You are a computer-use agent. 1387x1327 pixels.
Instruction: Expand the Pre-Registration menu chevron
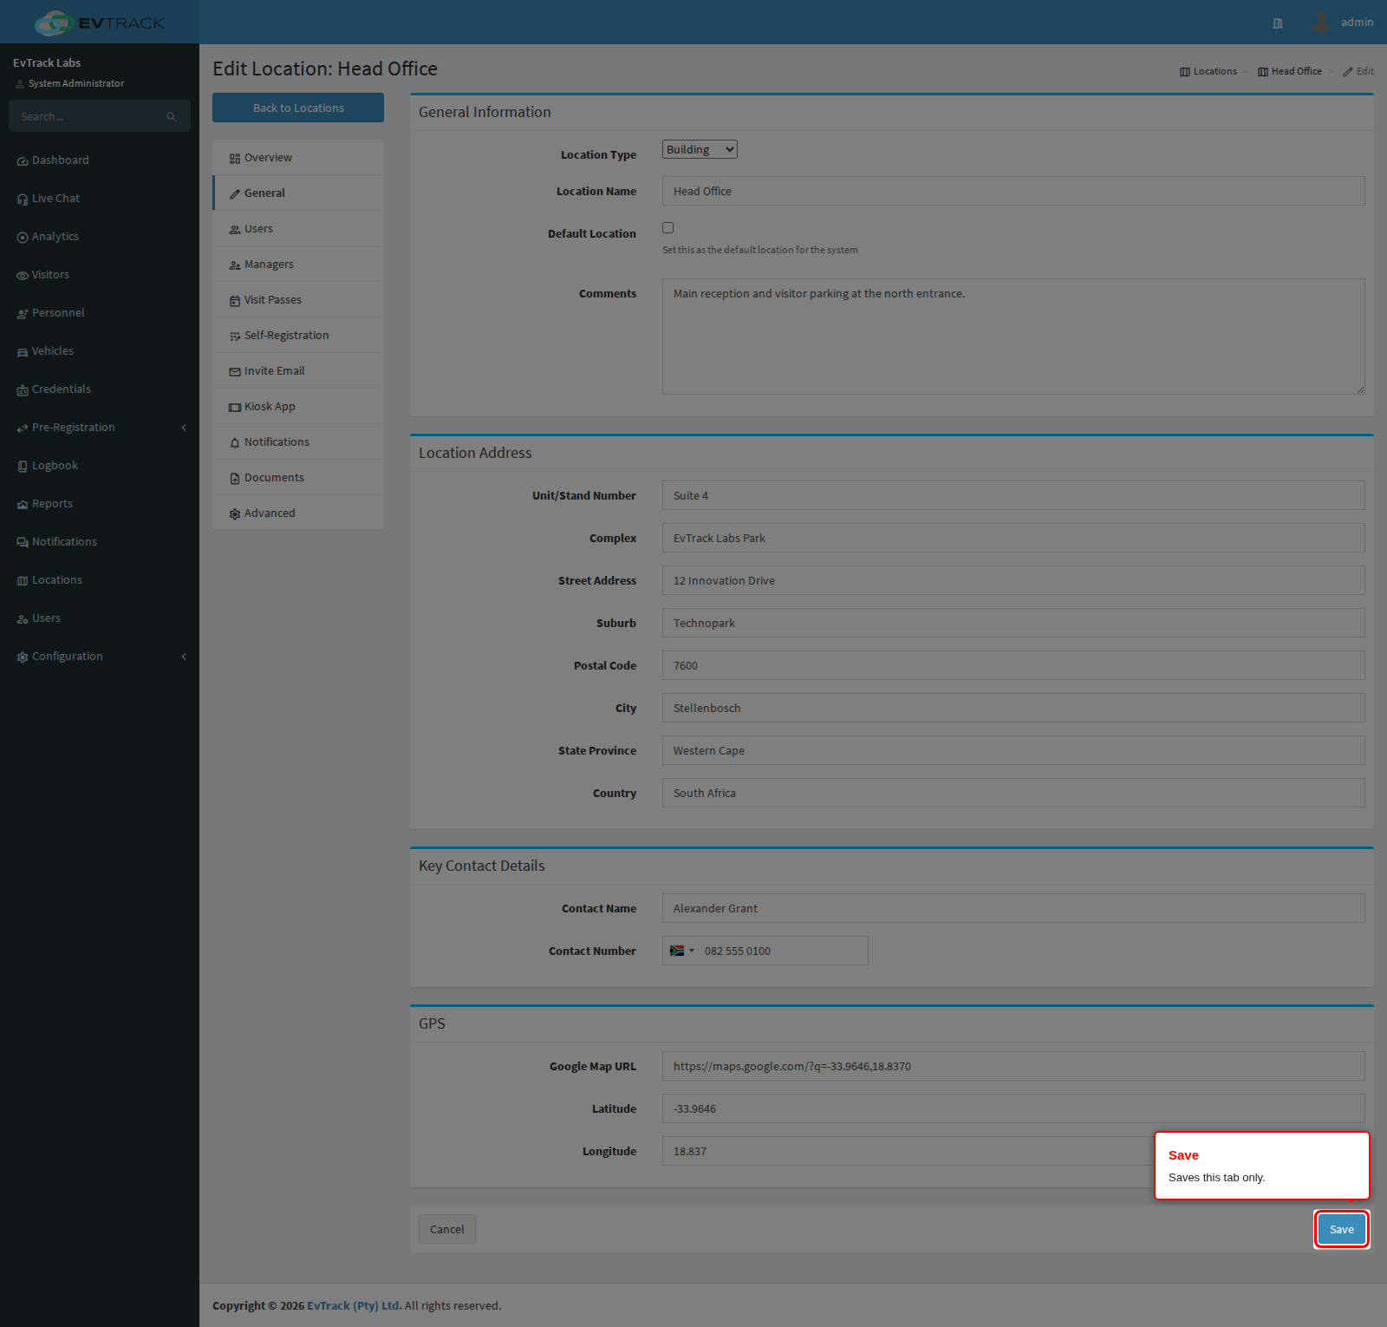pos(184,428)
